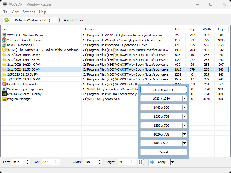Viewport: 231px width, 173px height.
Task: Click the green refresh arrows icon
Action: pos(7,20)
